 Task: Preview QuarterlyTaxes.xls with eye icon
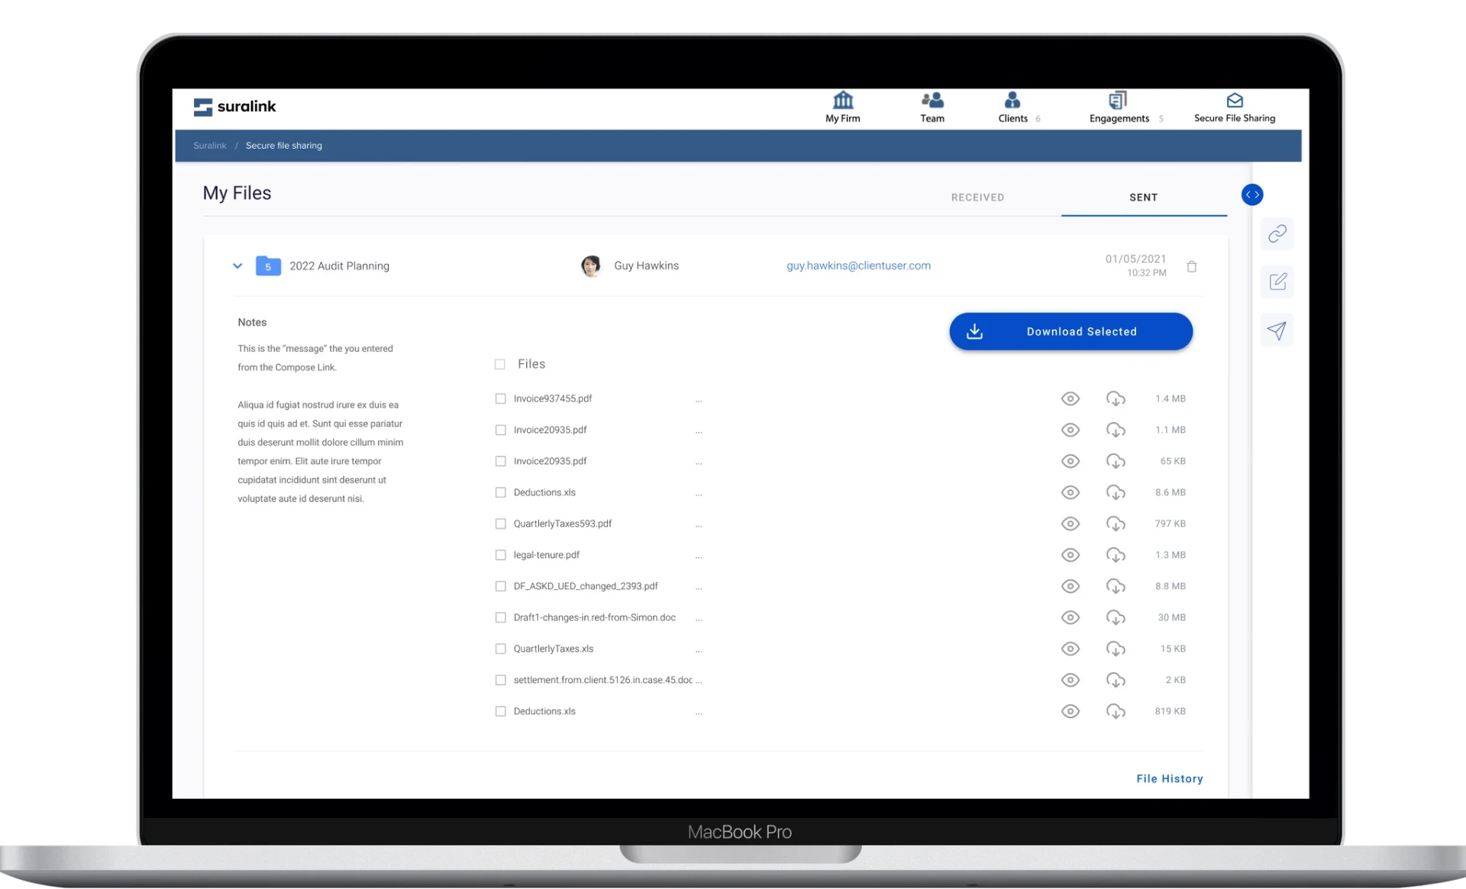1070,649
